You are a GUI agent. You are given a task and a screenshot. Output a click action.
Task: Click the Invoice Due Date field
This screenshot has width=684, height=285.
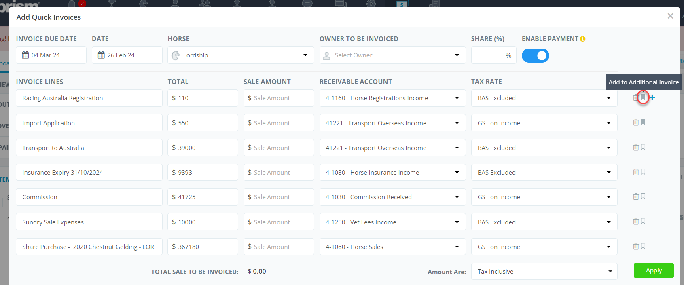51,55
